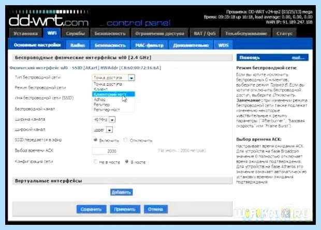The height and width of the screenshot is (230, 321).
Task: Open the Ограничения доступа tab
Action: coord(159,34)
